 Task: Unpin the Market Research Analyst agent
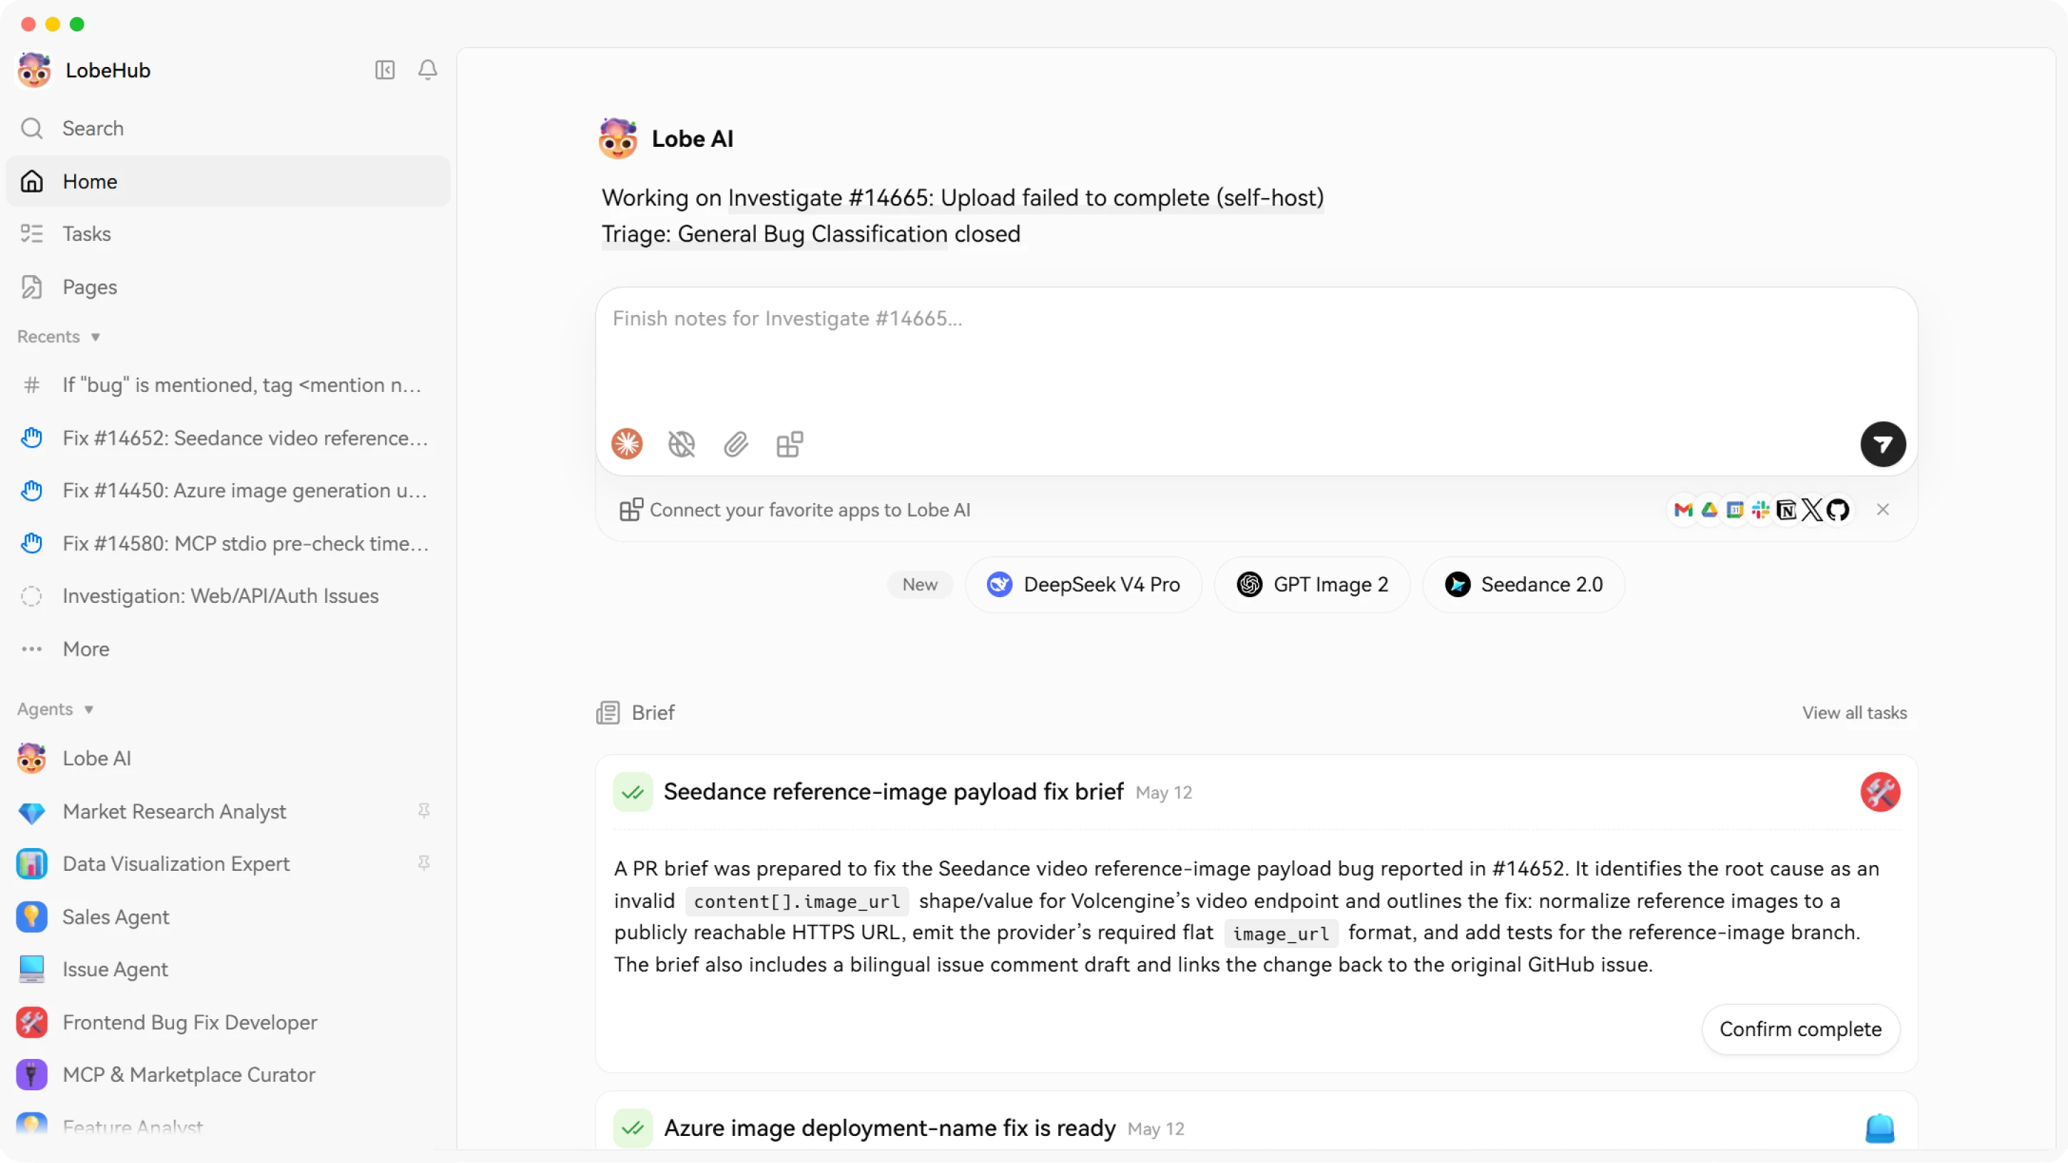click(424, 811)
